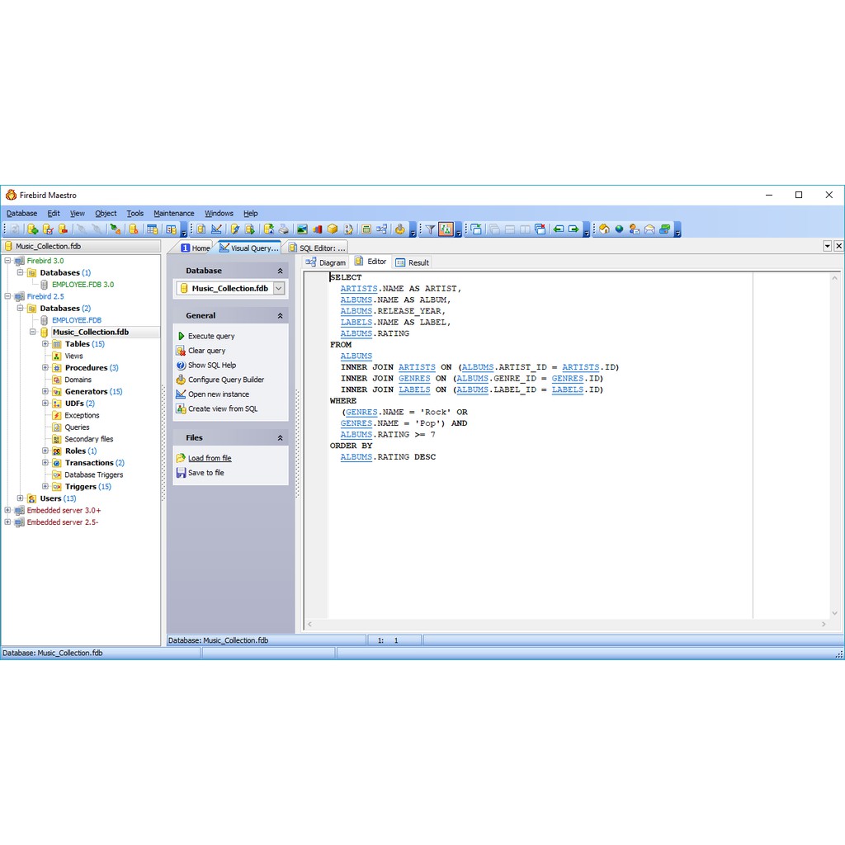Click the Execute query green arrow icon

click(x=181, y=336)
